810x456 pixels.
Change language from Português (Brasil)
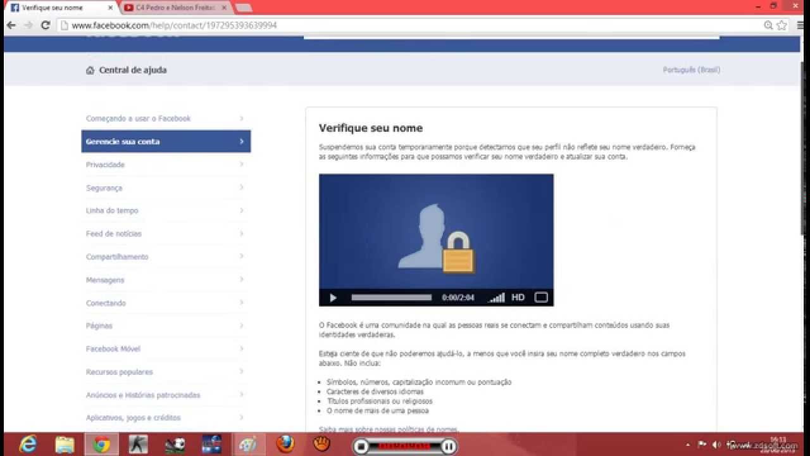(x=691, y=70)
